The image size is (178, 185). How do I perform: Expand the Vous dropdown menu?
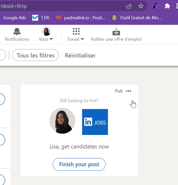[46, 39]
